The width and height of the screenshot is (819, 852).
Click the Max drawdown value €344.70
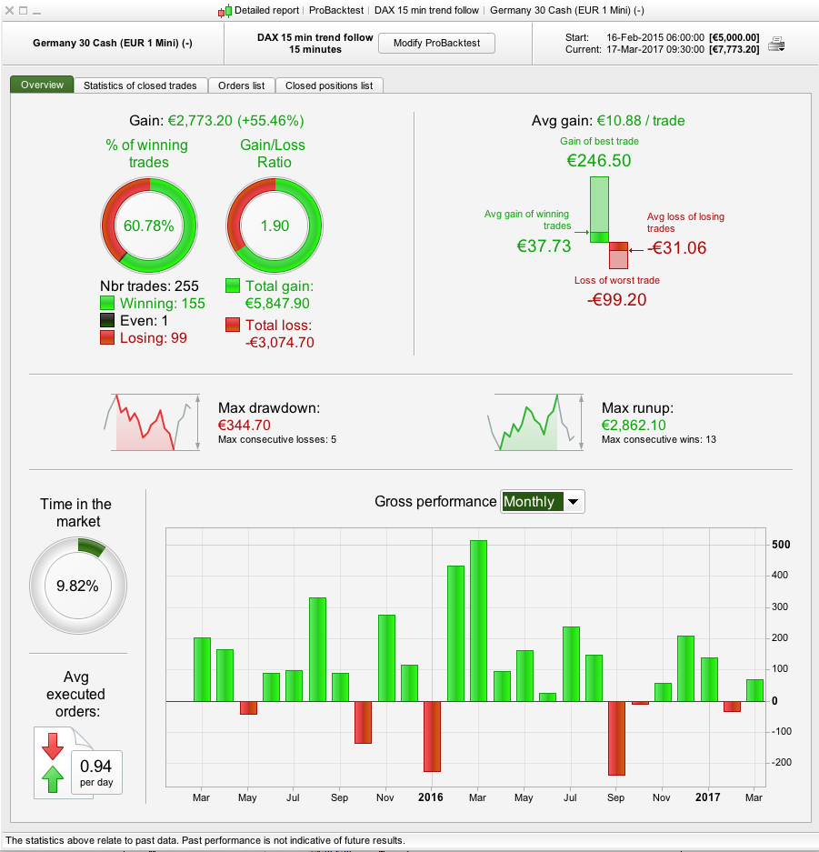pos(244,425)
